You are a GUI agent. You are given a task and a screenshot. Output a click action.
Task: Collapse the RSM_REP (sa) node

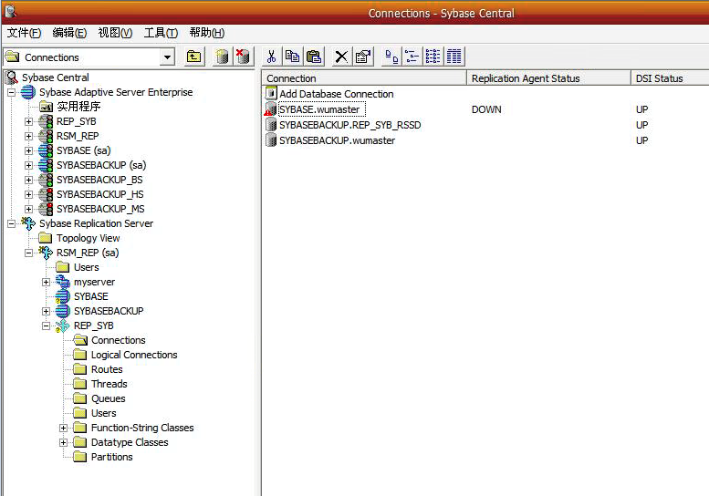[29, 253]
